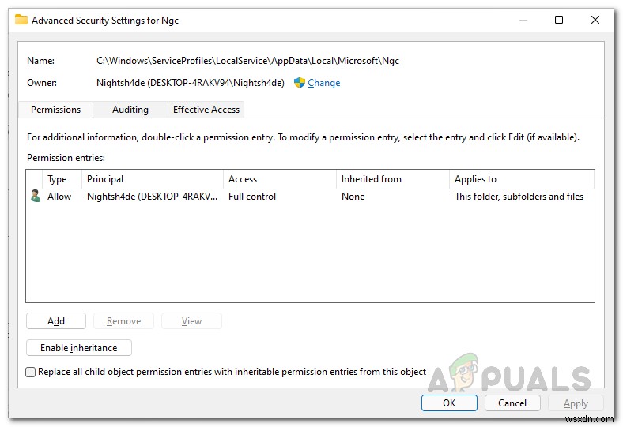Open the Auditing tab
This screenshot has height=427, width=623.
tap(130, 110)
